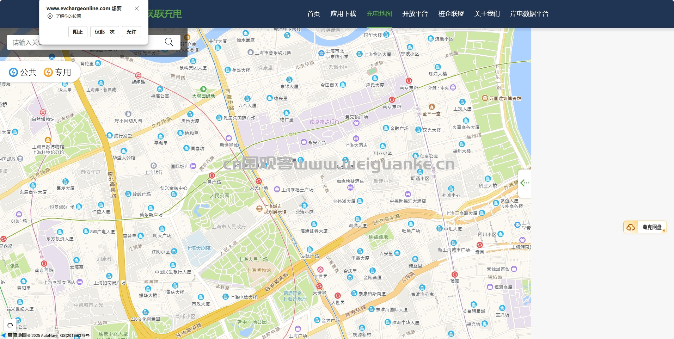Select charger marker at 上海电信大楼
The image size is (674, 339).
[226, 297]
